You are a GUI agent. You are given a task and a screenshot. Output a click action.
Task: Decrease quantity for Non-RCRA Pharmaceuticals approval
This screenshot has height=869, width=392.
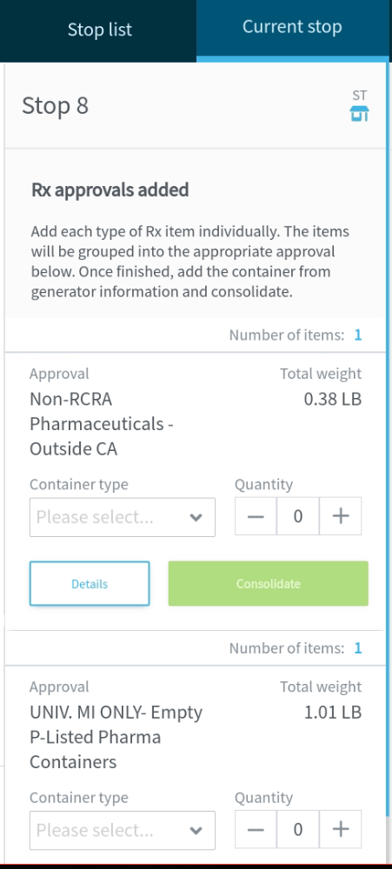[x=256, y=516]
